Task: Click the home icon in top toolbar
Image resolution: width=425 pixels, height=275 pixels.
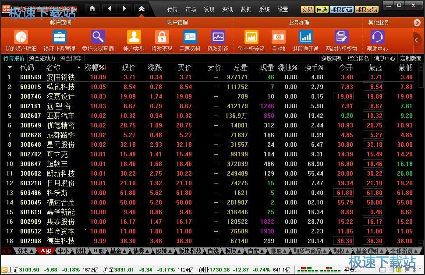Action: coord(92,9)
